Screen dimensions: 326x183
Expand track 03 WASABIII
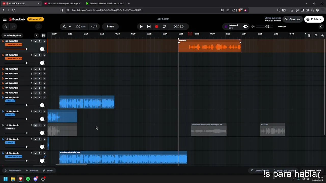(44, 69)
